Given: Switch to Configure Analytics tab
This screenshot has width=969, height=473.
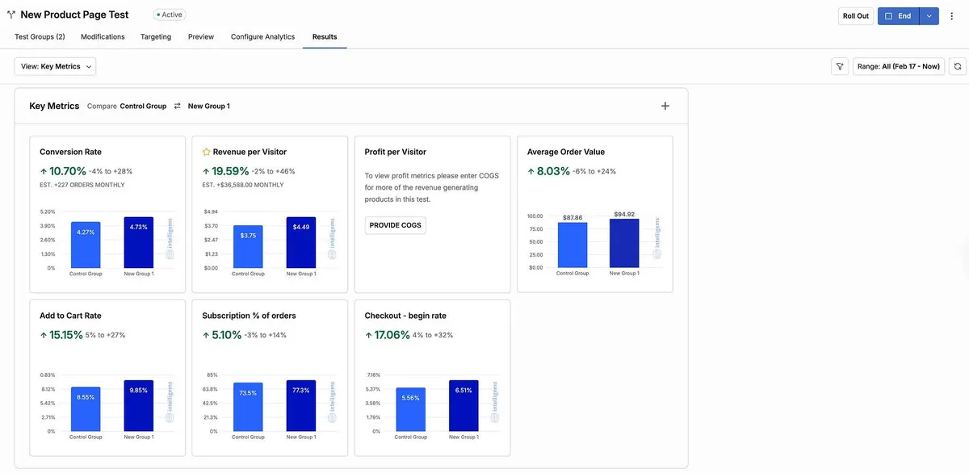Looking at the screenshot, I should (x=262, y=37).
